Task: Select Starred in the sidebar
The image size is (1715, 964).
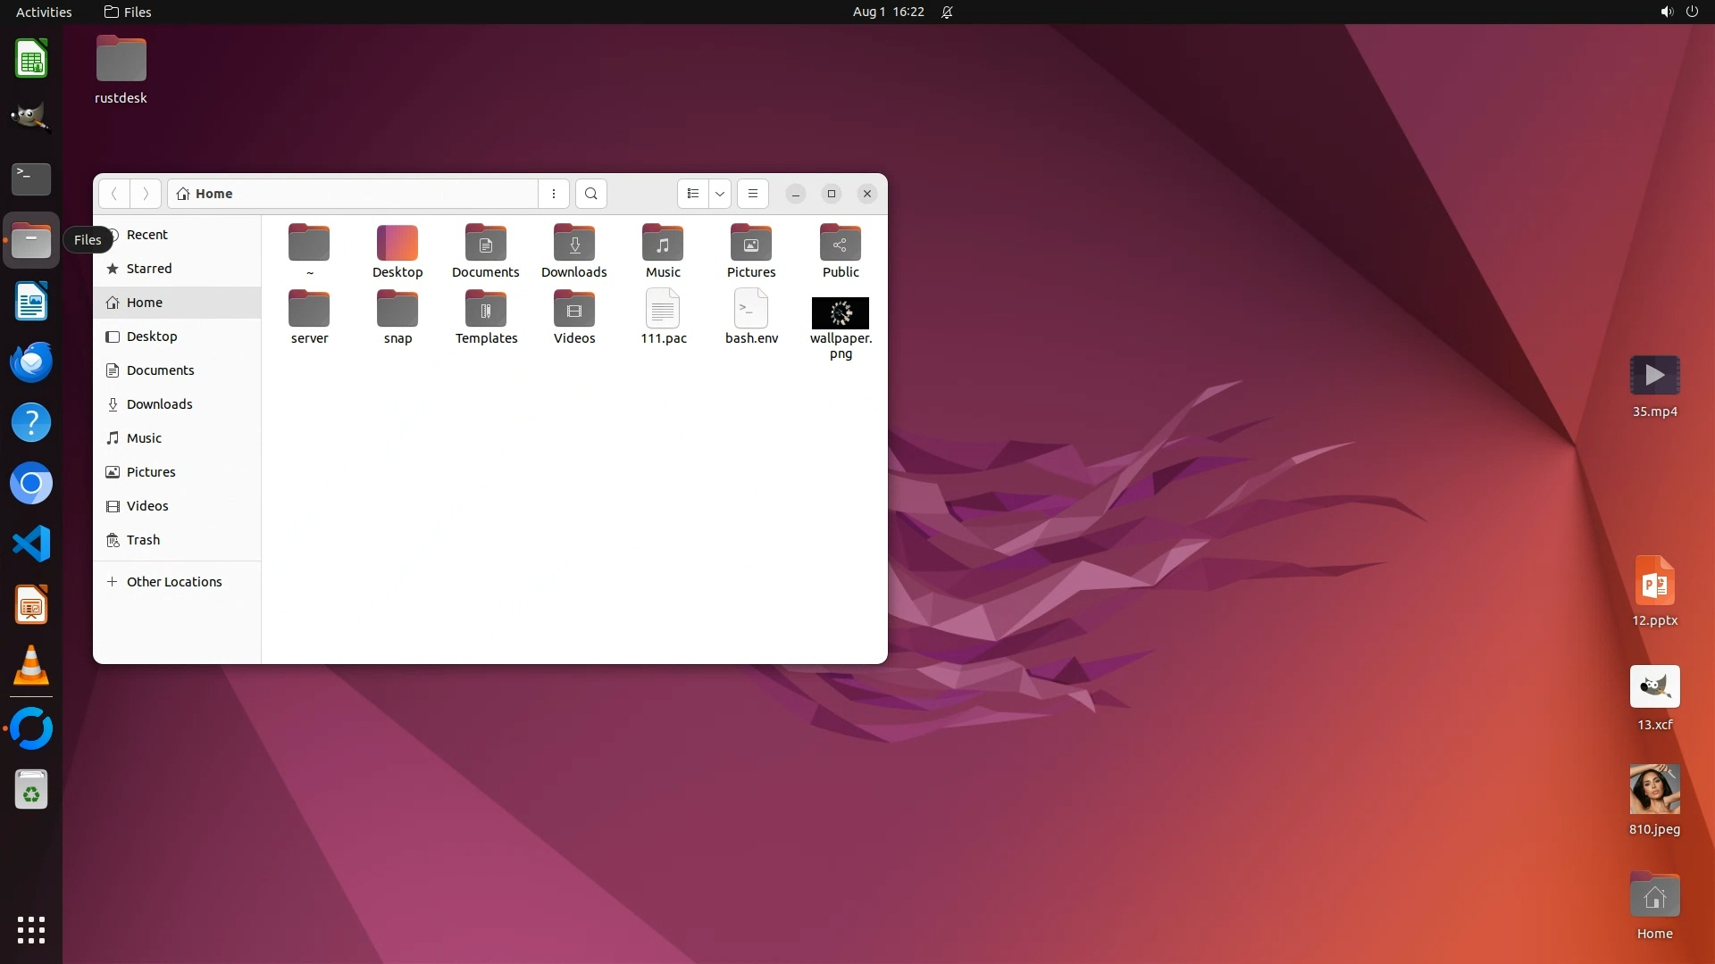Action: [x=149, y=269]
